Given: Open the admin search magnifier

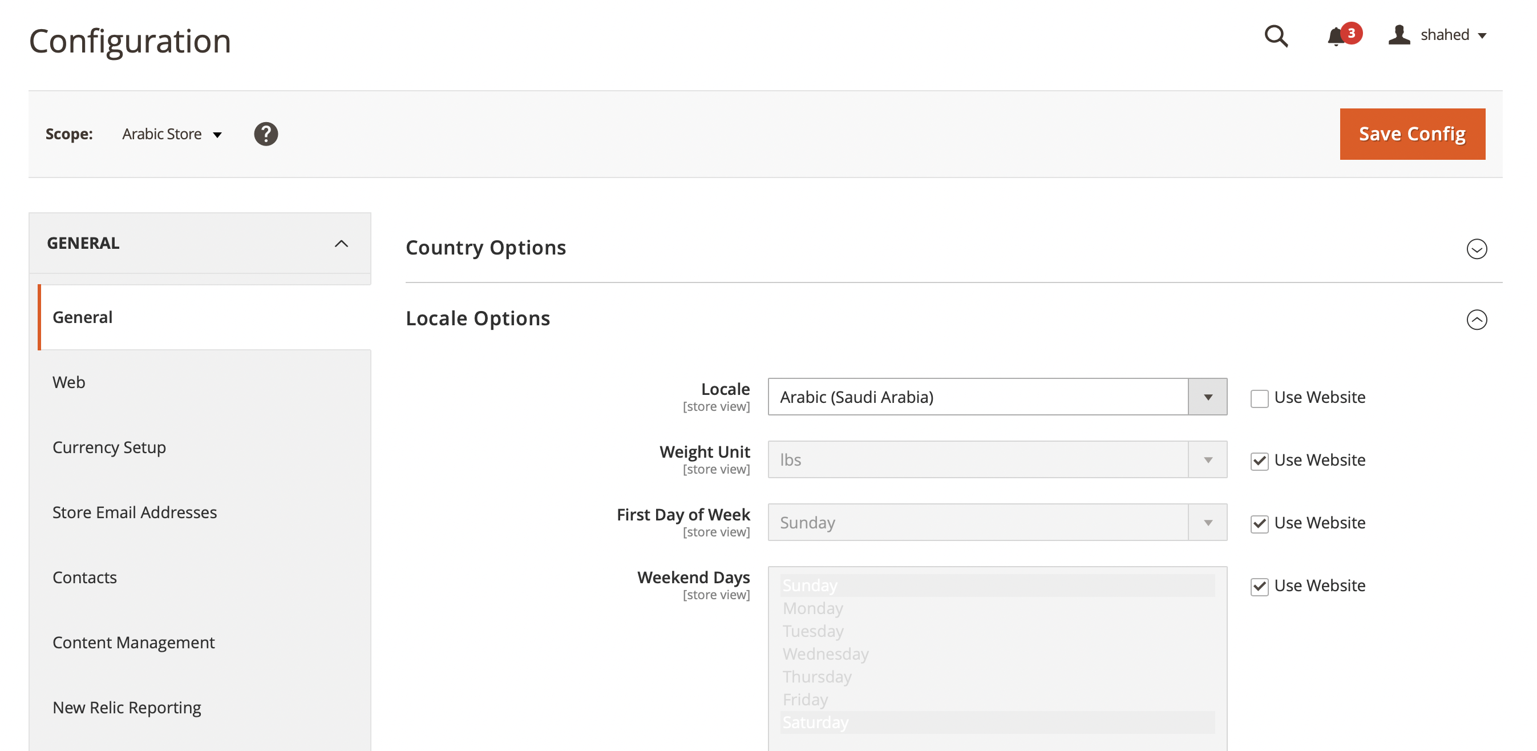Looking at the screenshot, I should click(1276, 36).
